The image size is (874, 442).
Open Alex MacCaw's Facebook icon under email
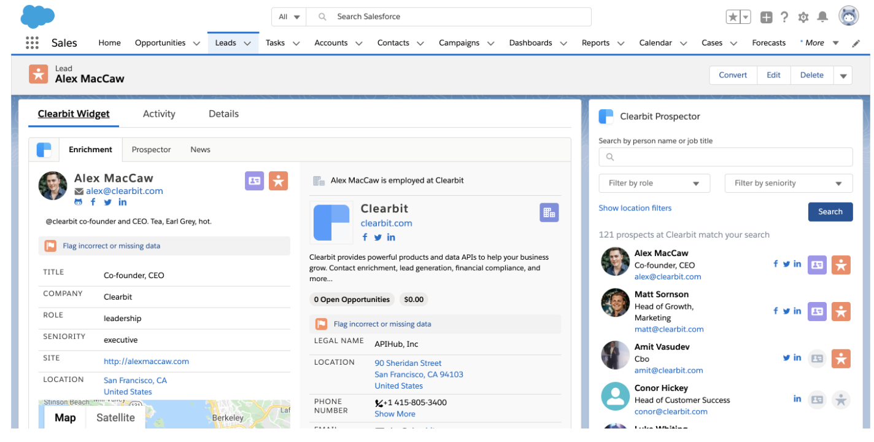[93, 202]
